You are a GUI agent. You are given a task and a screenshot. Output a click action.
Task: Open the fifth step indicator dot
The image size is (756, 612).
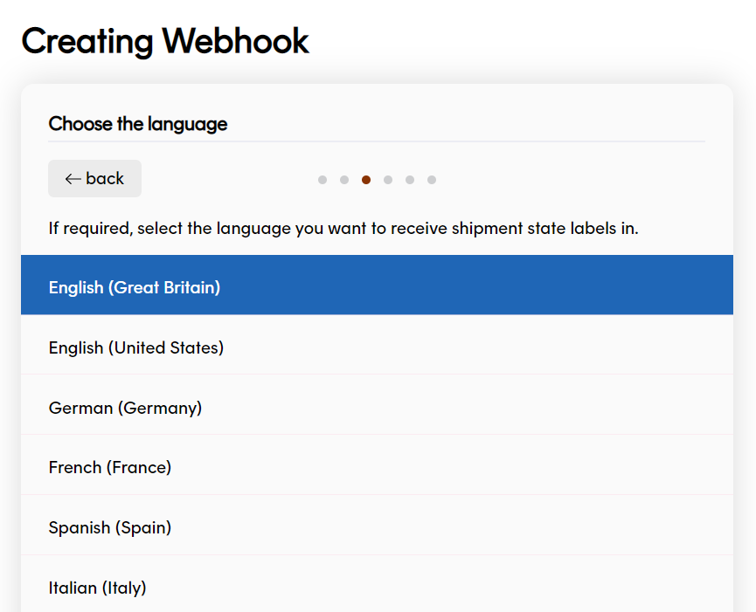pos(410,180)
